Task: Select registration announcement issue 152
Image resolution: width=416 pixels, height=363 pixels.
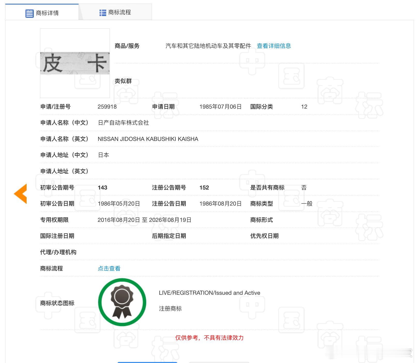Action: 204,188
